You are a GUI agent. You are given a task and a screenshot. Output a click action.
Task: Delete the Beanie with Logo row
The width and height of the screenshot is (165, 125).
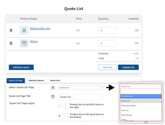(11, 30)
